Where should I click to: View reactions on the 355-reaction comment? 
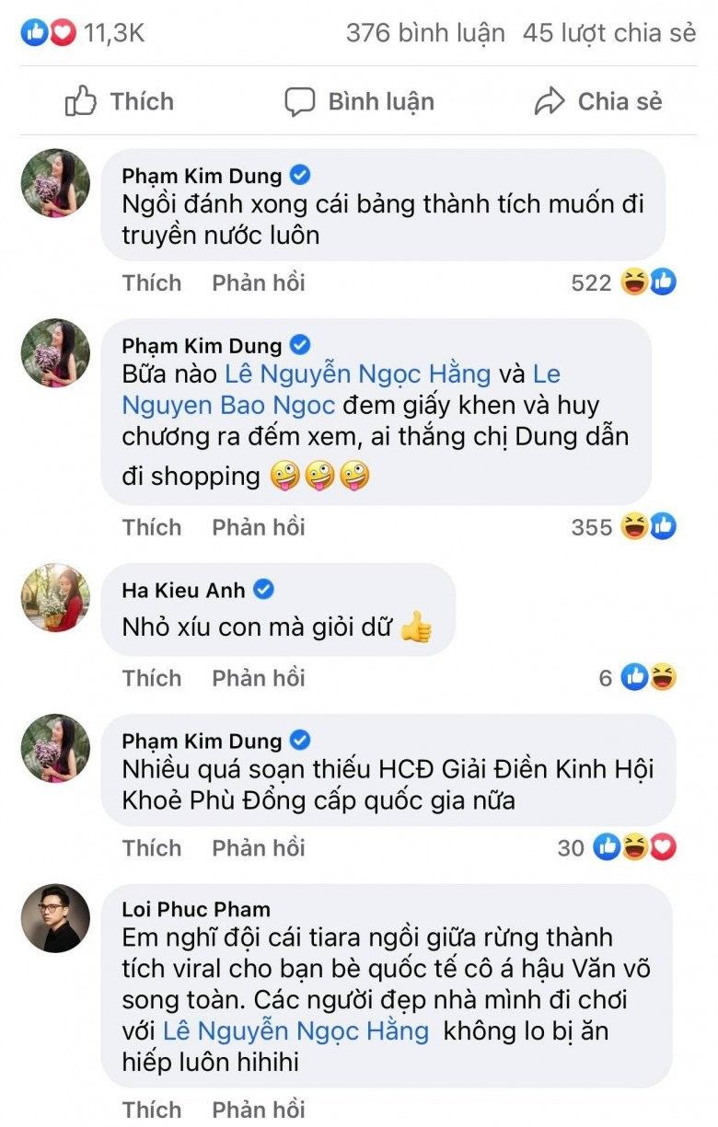click(623, 527)
